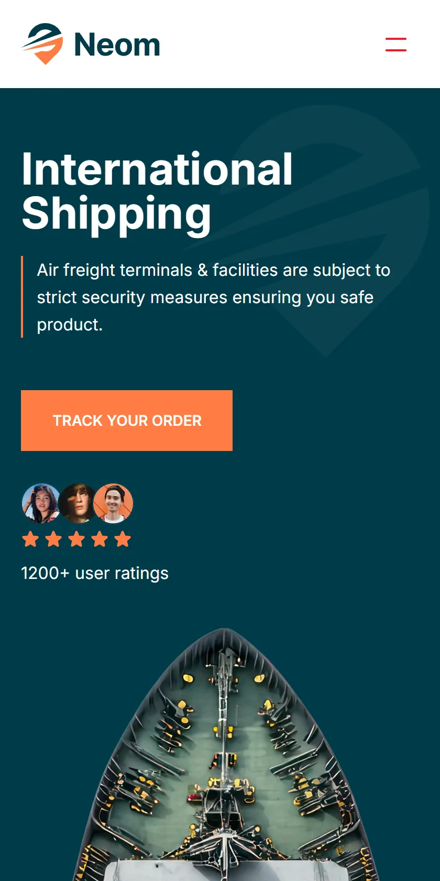Click the 1200+ user ratings text

tap(95, 573)
